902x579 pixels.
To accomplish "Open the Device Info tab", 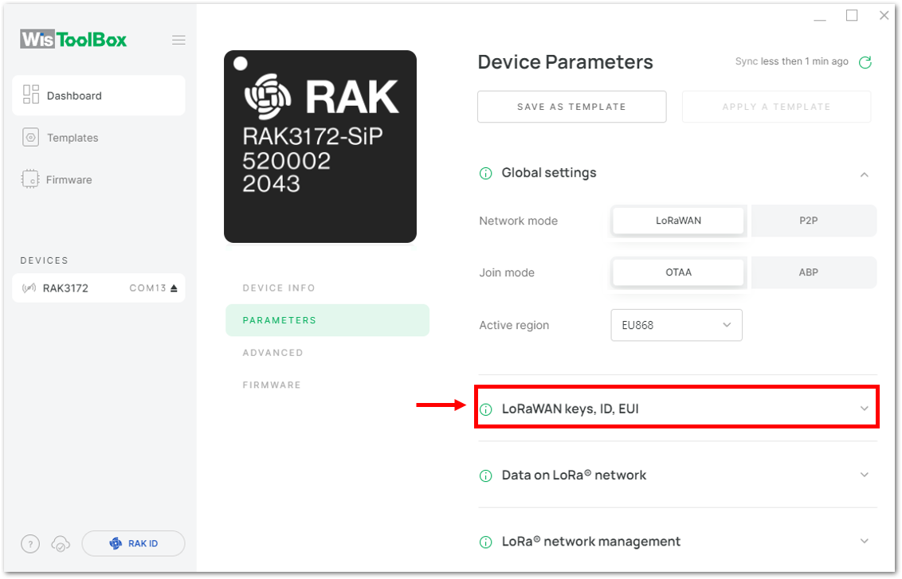I will (279, 288).
